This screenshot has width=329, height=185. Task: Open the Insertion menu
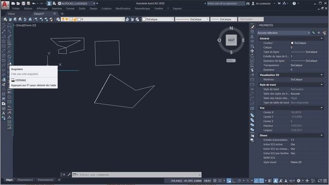[57, 9]
